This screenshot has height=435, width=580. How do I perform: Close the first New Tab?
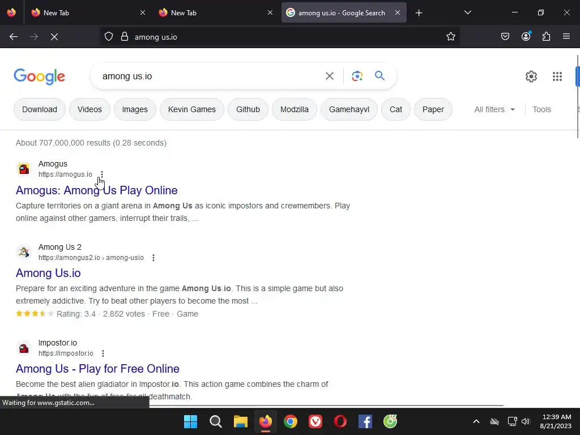[x=142, y=12]
